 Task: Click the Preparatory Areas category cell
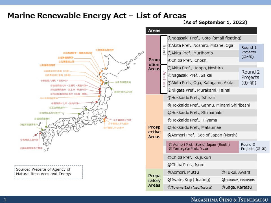point(154,180)
